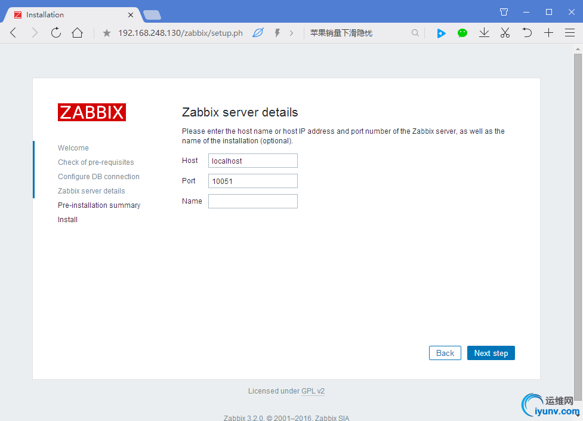The width and height of the screenshot is (583, 421).
Task: Select Pre-installation summary step
Action: click(x=99, y=205)
